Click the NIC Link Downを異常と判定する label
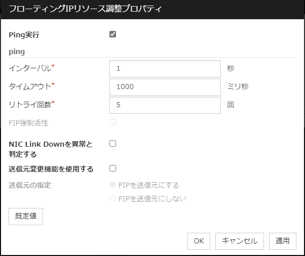Screen dimensions: 305x256 51,149
